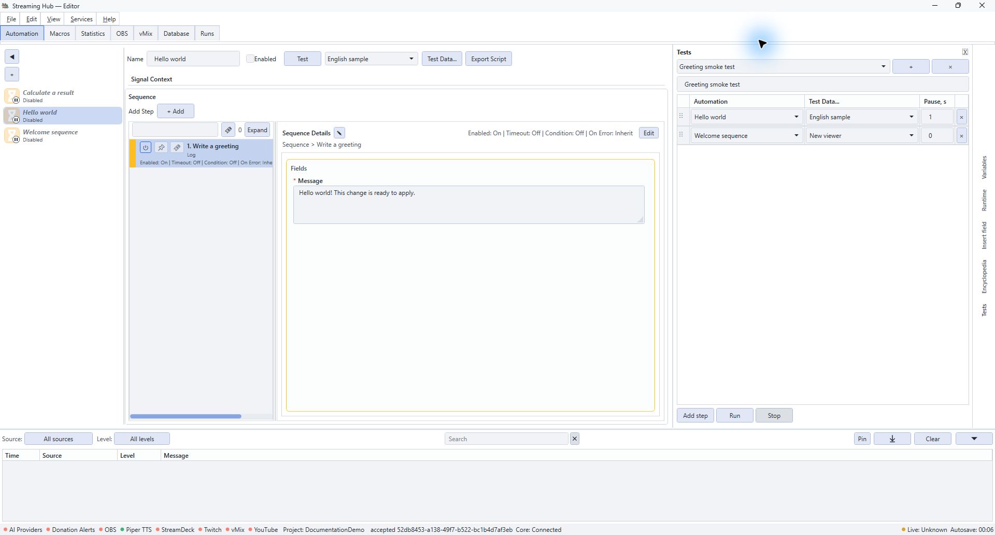
Task: Delete the selected test with the x button
Action: coord(950,66)
